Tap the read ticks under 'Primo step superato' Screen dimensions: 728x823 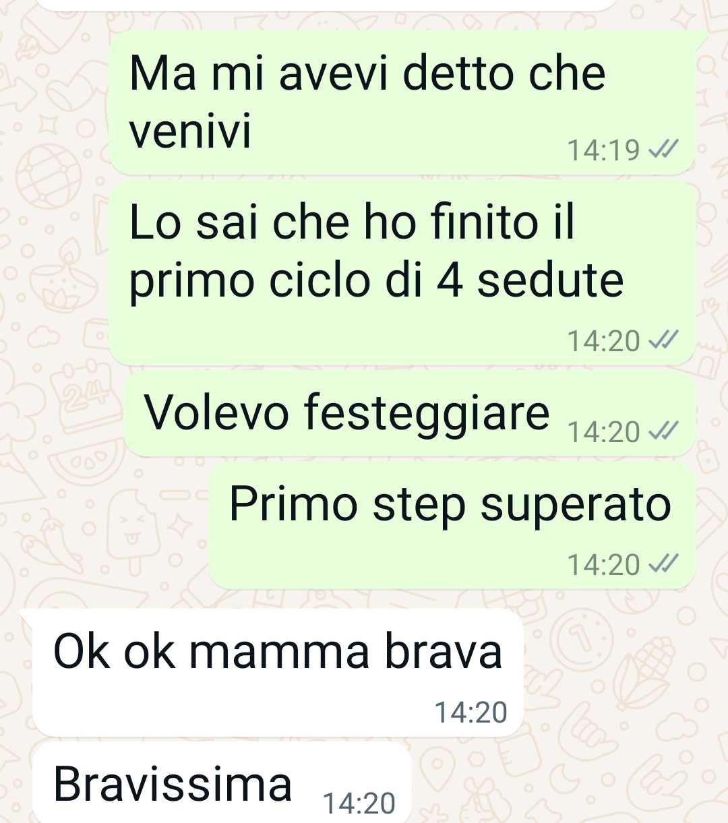663,564
